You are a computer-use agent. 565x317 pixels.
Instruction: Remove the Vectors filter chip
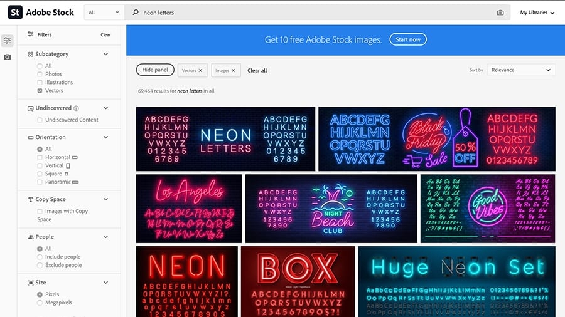(200, 70)
